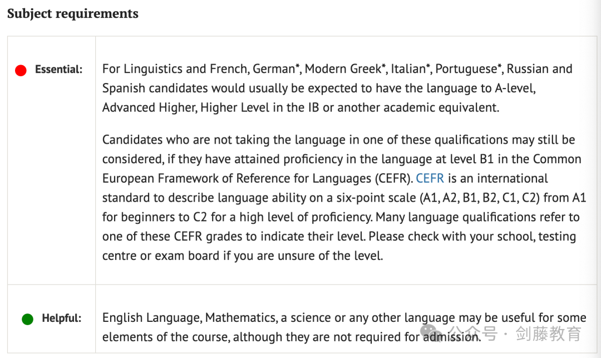Click the Helpful: row label
Screen dimensions: 601x358
(62, 318)
